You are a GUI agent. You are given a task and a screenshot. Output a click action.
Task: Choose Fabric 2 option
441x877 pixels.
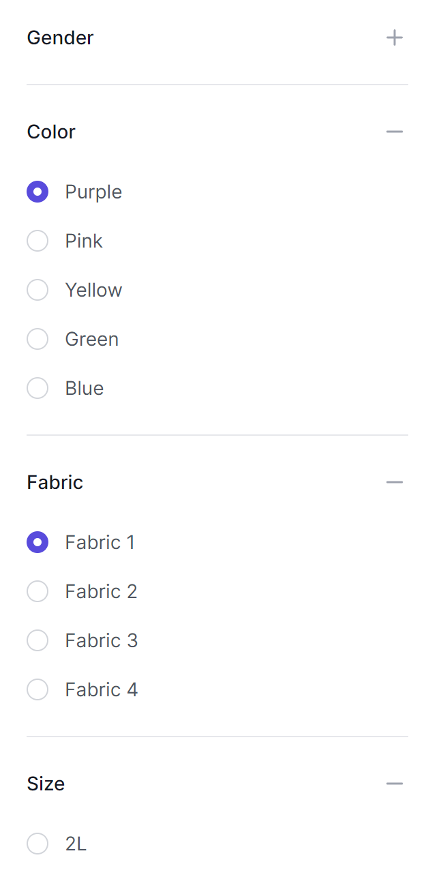pos(37,592)
